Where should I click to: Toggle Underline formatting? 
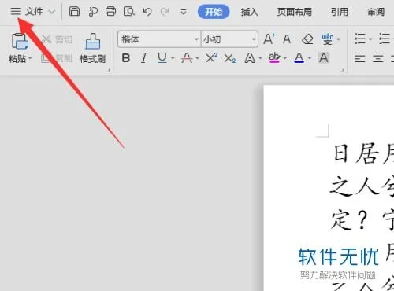coord(162,58)
